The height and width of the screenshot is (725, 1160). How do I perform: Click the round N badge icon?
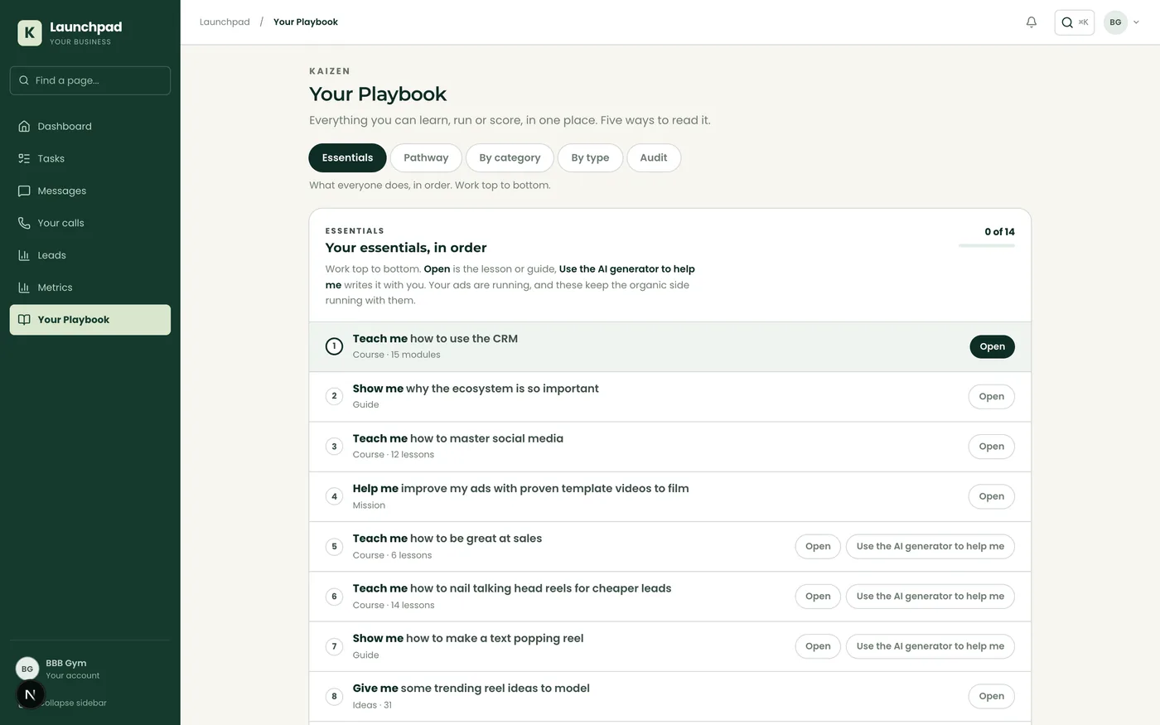click(30, 694)
